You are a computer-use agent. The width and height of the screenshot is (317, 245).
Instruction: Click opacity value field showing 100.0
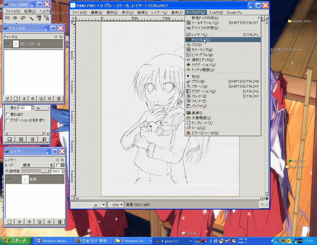point(56,171)
